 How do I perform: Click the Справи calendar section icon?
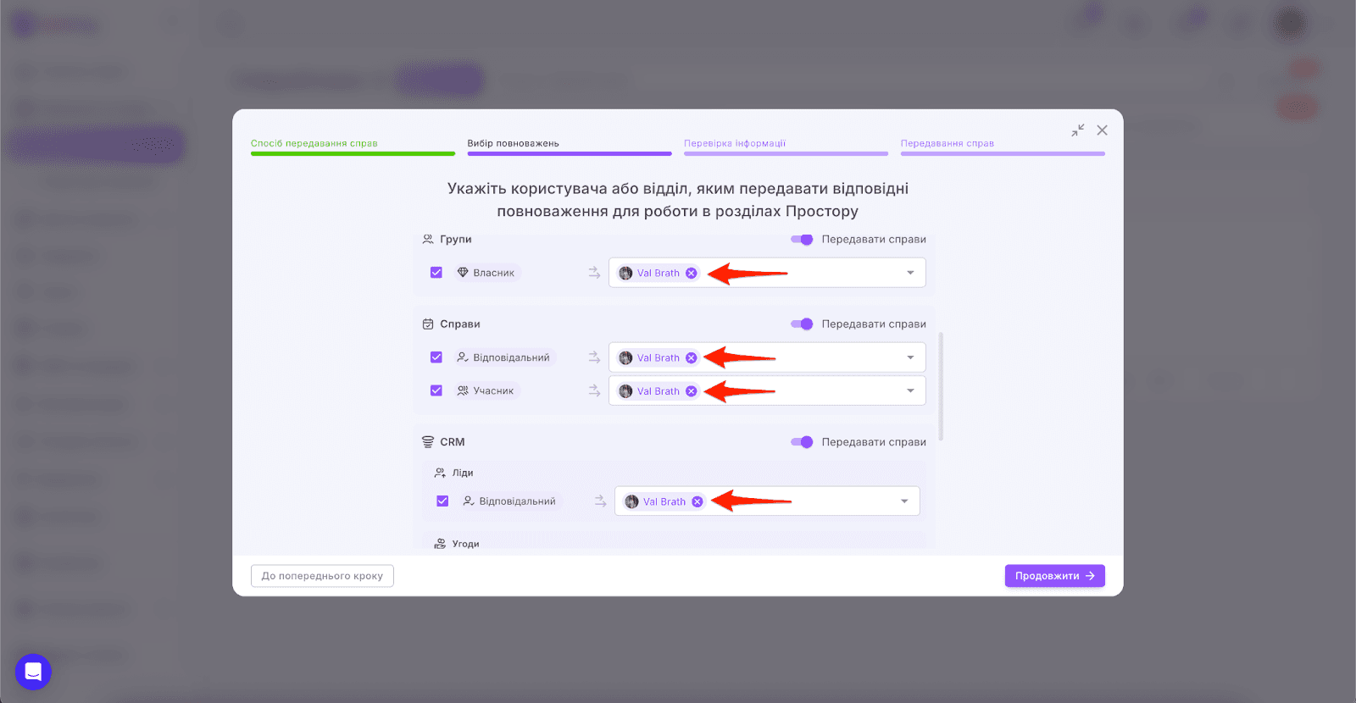428,324
